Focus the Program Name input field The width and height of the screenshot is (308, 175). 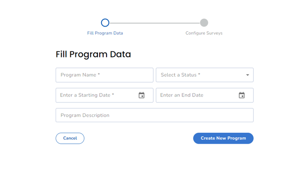(x=104, y=75)
